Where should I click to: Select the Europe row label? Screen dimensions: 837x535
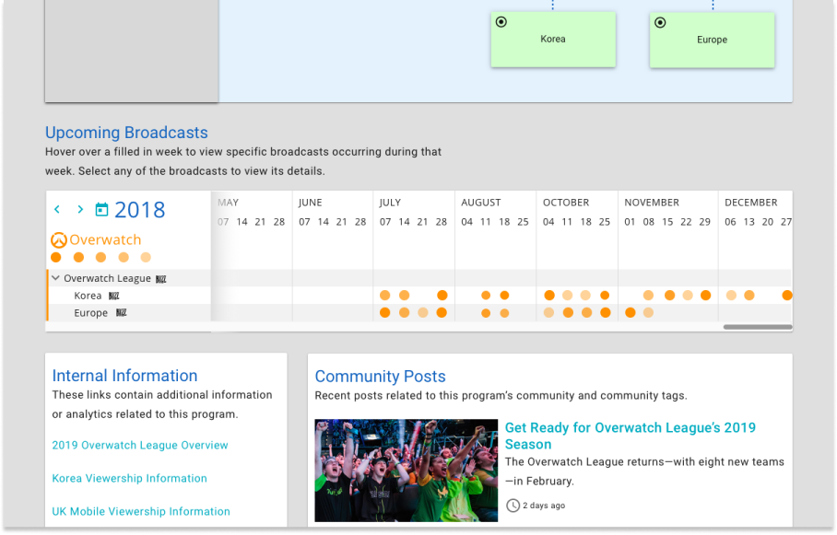90,313
